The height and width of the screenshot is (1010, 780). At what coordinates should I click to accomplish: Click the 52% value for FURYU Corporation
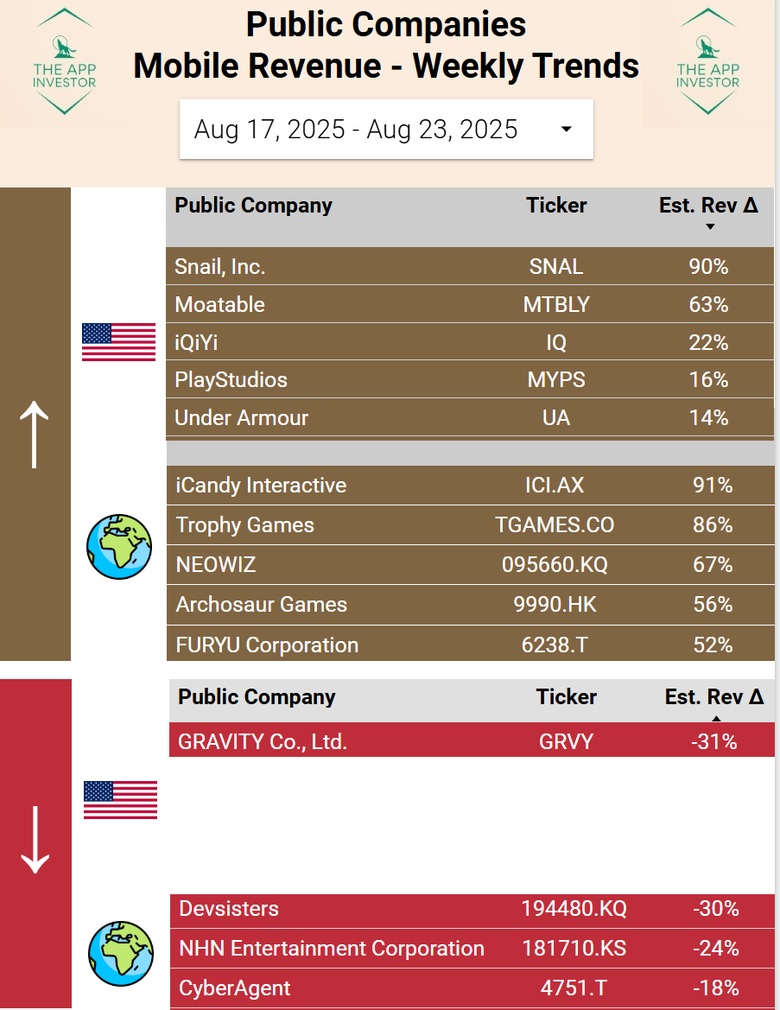tap(713, 645)
